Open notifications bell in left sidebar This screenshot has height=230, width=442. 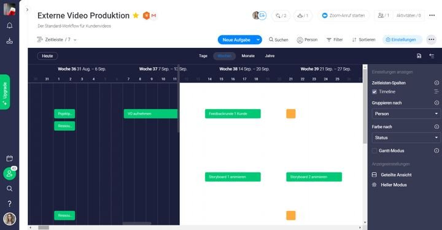point(10,26)
